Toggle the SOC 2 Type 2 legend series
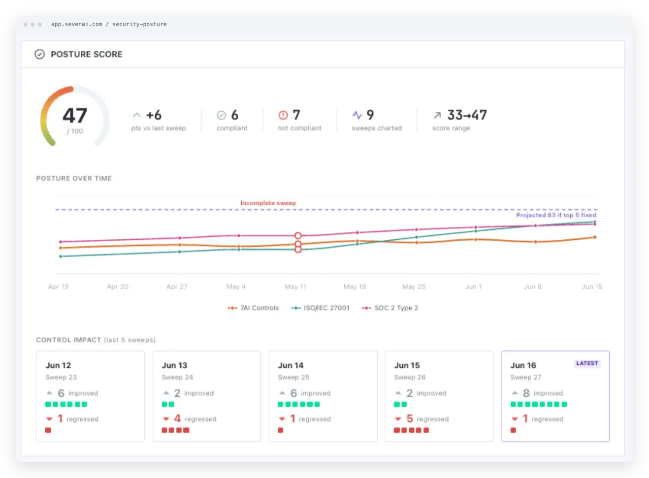This screenshot has height=478, width=649. tap(390, 308)
